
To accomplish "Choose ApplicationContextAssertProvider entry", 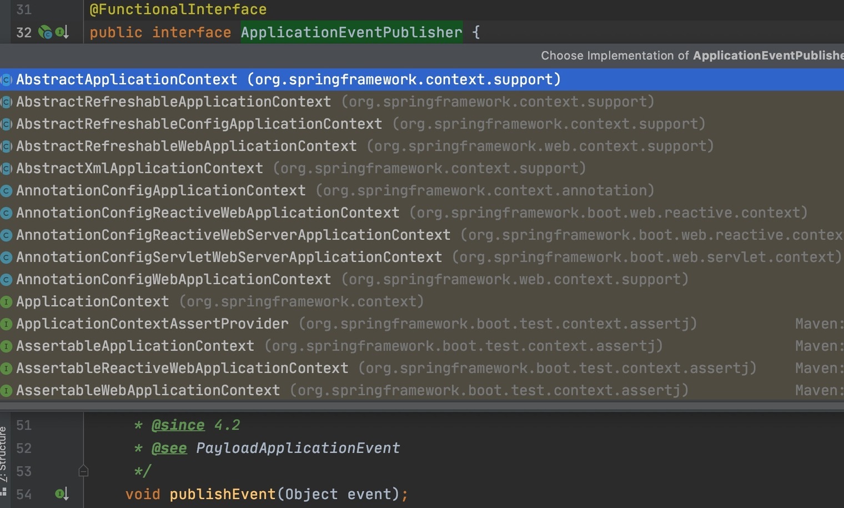I will pos(422,324).
